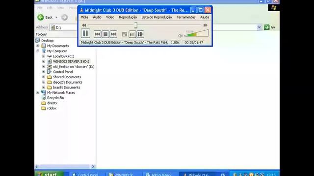The height and width of the screenshot is (176, 314).
Task: Click the track title in VLC status bar
Action: tap(124, 43)
